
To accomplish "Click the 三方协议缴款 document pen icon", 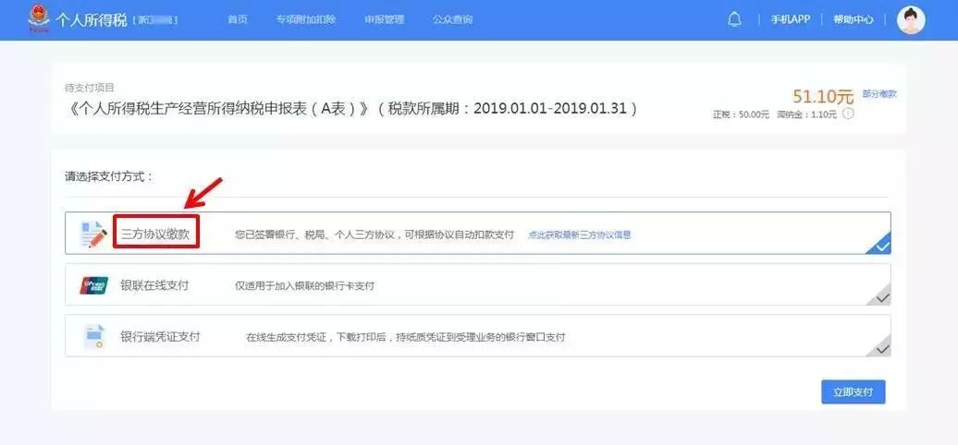I will (x=93, y=235).
